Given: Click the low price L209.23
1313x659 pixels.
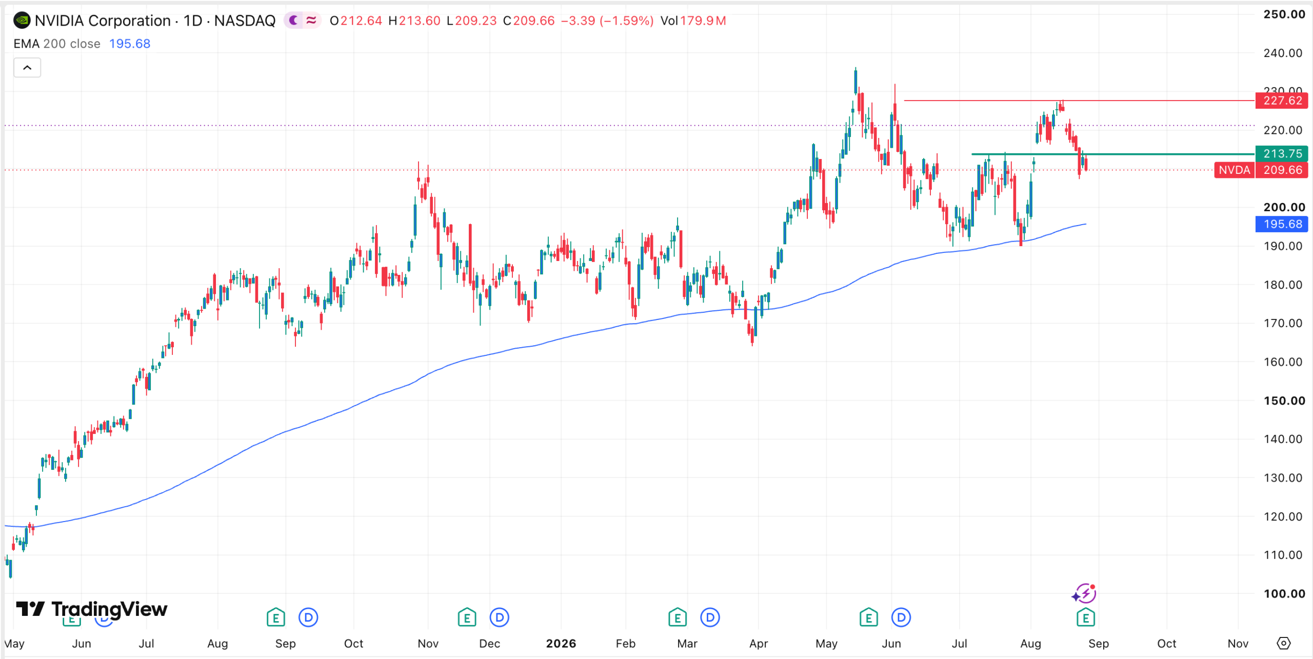Looking at the screenshot, I should [472, 21].
